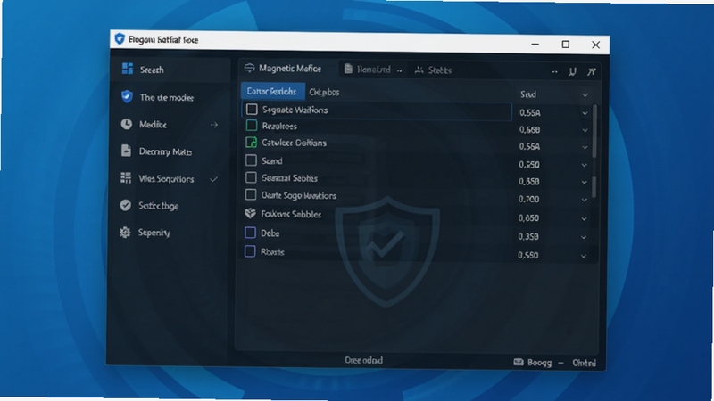Tick the Scand checkbox
Screen dimensions: 714x401
(251, 160)
